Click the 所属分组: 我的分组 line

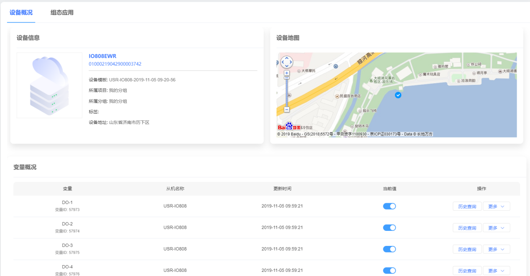click(x=108, y=101)
